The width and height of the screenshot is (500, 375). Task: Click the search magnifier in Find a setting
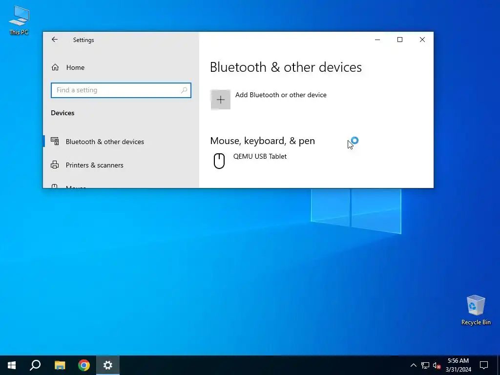(184, 90)
